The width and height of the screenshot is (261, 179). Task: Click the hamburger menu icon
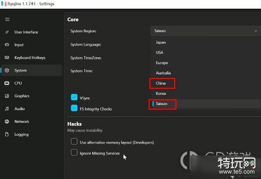7,19
